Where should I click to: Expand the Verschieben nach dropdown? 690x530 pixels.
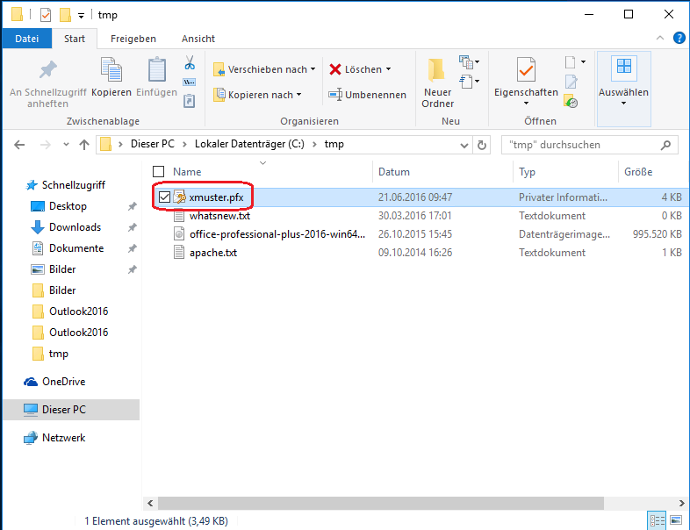point(313,69)
